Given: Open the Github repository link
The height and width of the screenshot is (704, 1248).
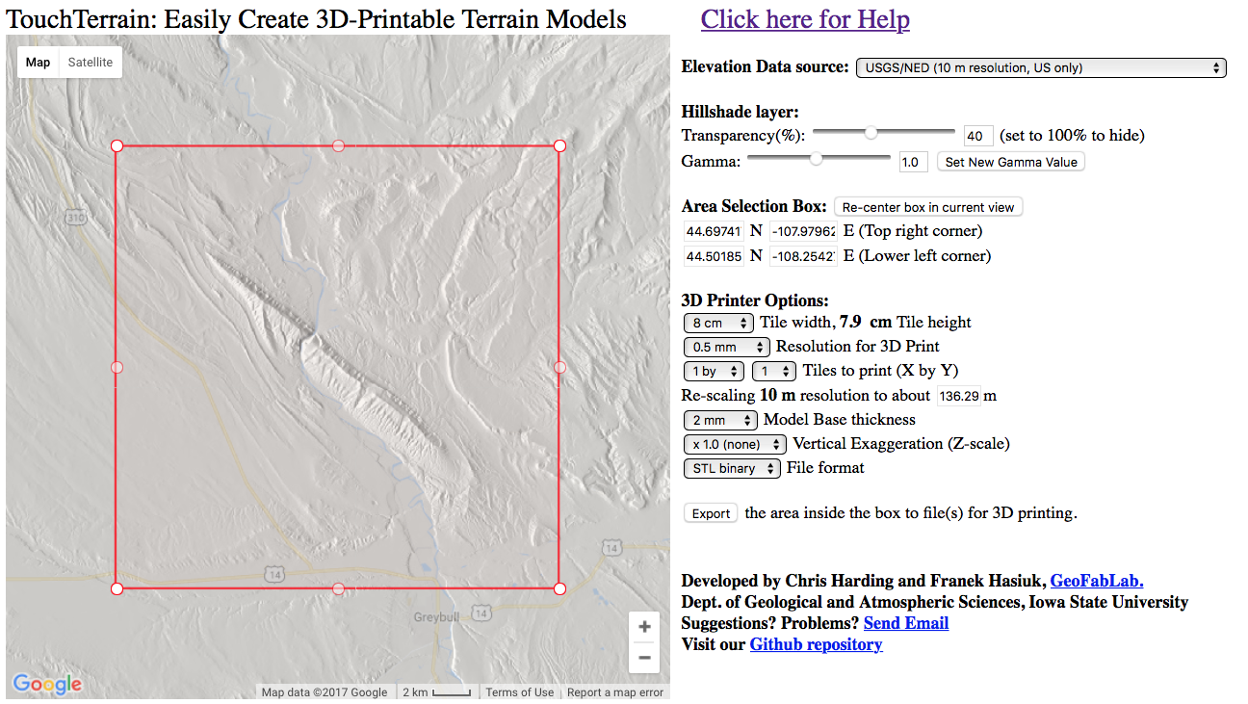Looking at the screenshot, I should click(816, 644).
